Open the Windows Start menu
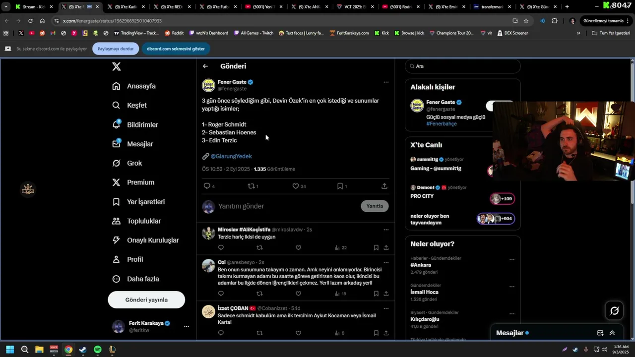635x357 pixels. pyautogui.click(x=10, y=350)
